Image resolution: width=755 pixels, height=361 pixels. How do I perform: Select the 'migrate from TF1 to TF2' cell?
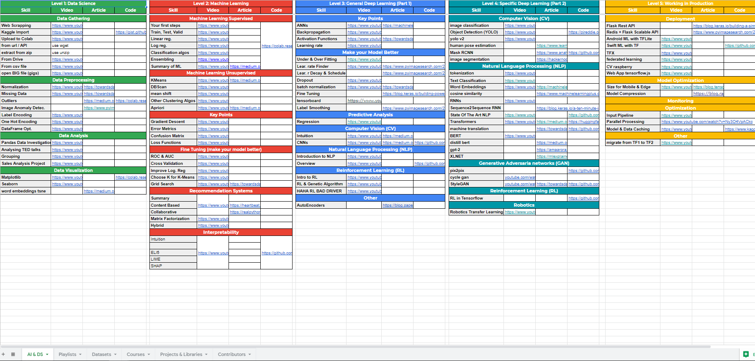[633, 143]
